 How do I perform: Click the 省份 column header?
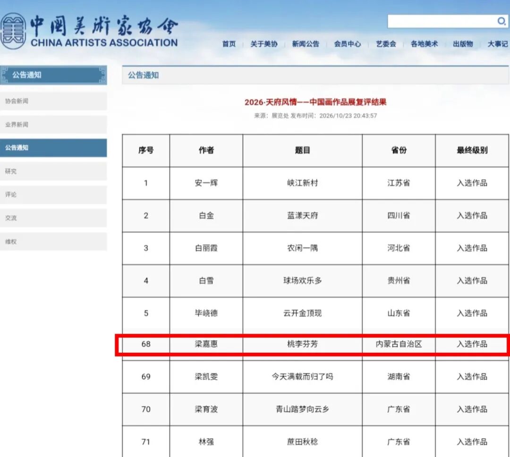[399, 150]
